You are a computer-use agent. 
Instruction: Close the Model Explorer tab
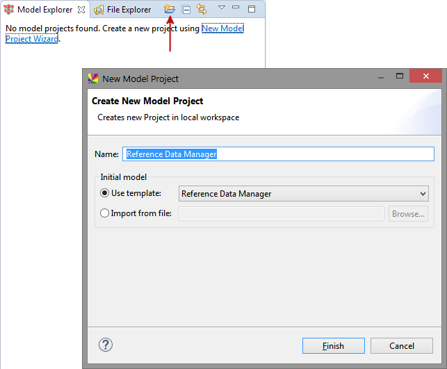click(81, 10)
